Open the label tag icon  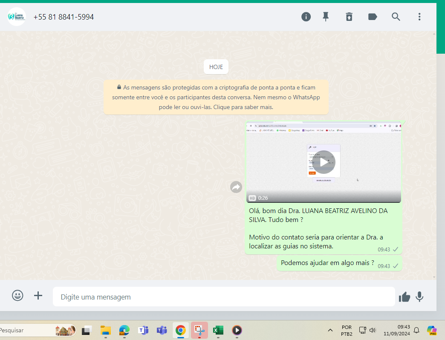(373, 17)
